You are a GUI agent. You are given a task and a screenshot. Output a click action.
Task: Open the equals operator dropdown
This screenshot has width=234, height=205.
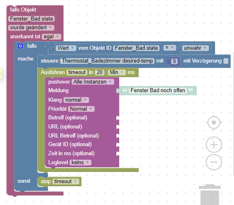(x=170, y=48)
